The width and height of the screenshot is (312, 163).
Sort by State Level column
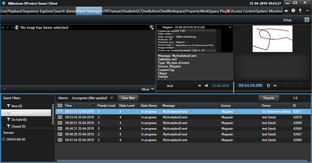point(128,106)
